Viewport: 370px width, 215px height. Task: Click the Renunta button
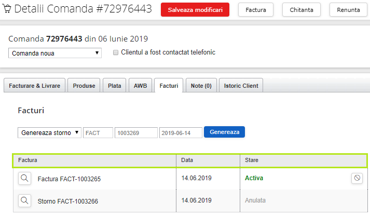tap(348, 9)
